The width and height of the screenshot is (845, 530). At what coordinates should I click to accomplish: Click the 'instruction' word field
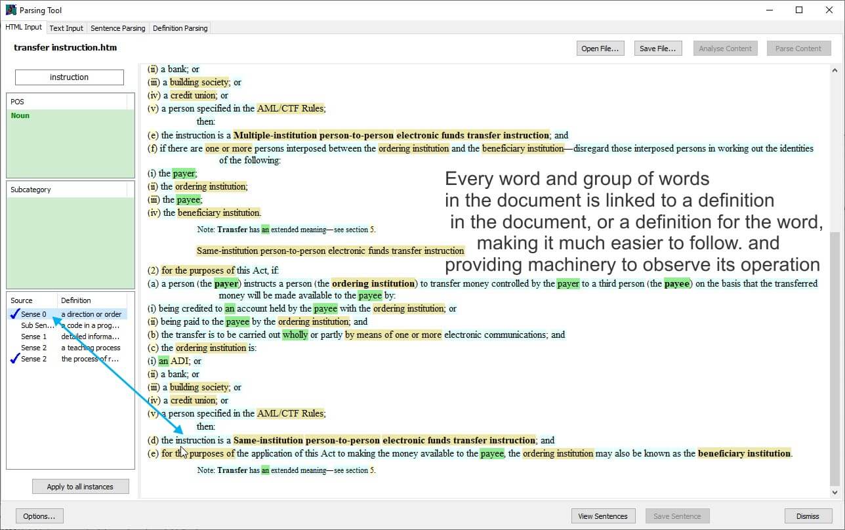(70, 77)
